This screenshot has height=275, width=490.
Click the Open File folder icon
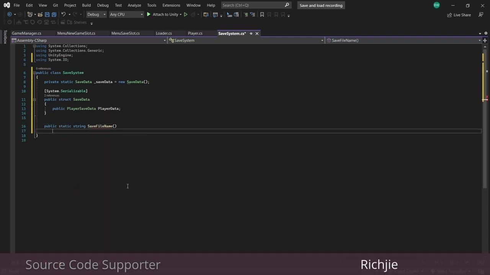[40, 15]
